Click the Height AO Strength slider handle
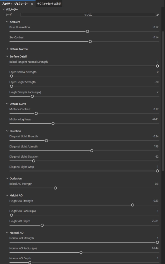Viewport: 165px width, 264px height. (x=133, y=205)
